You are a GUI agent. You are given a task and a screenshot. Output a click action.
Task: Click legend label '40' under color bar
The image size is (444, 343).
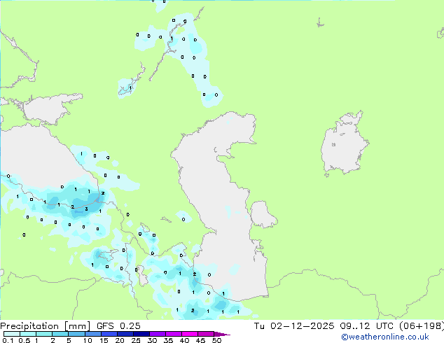pyautogui.click(x=184, y=340)
